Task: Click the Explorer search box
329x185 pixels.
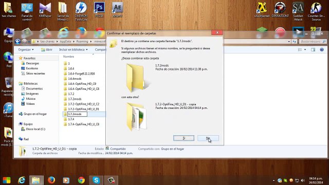Action: (x=313, y=42)
